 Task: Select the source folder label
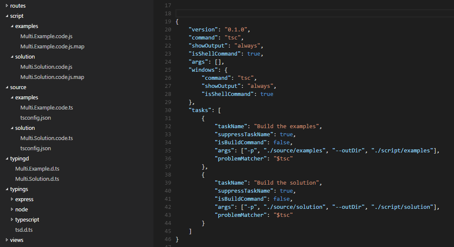point(18,87)
